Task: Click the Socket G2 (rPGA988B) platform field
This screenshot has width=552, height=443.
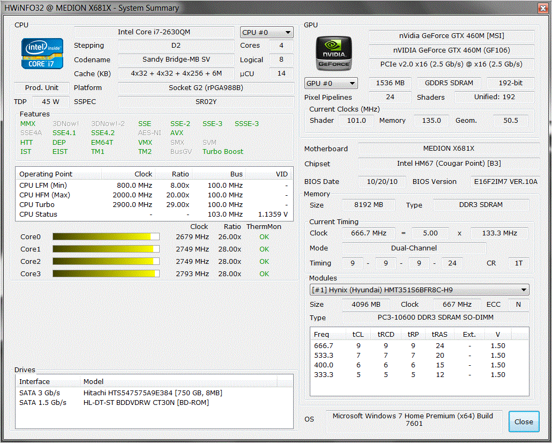Action: point(206,88)
